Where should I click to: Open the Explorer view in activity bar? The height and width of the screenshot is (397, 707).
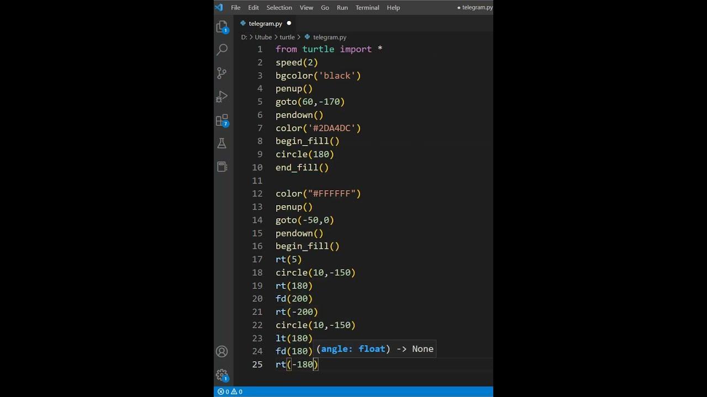[222, 26]
